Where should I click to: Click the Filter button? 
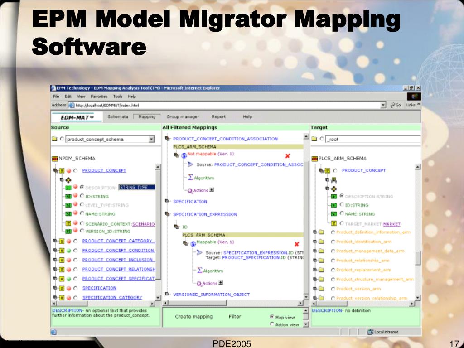click(x=235, y=317)
